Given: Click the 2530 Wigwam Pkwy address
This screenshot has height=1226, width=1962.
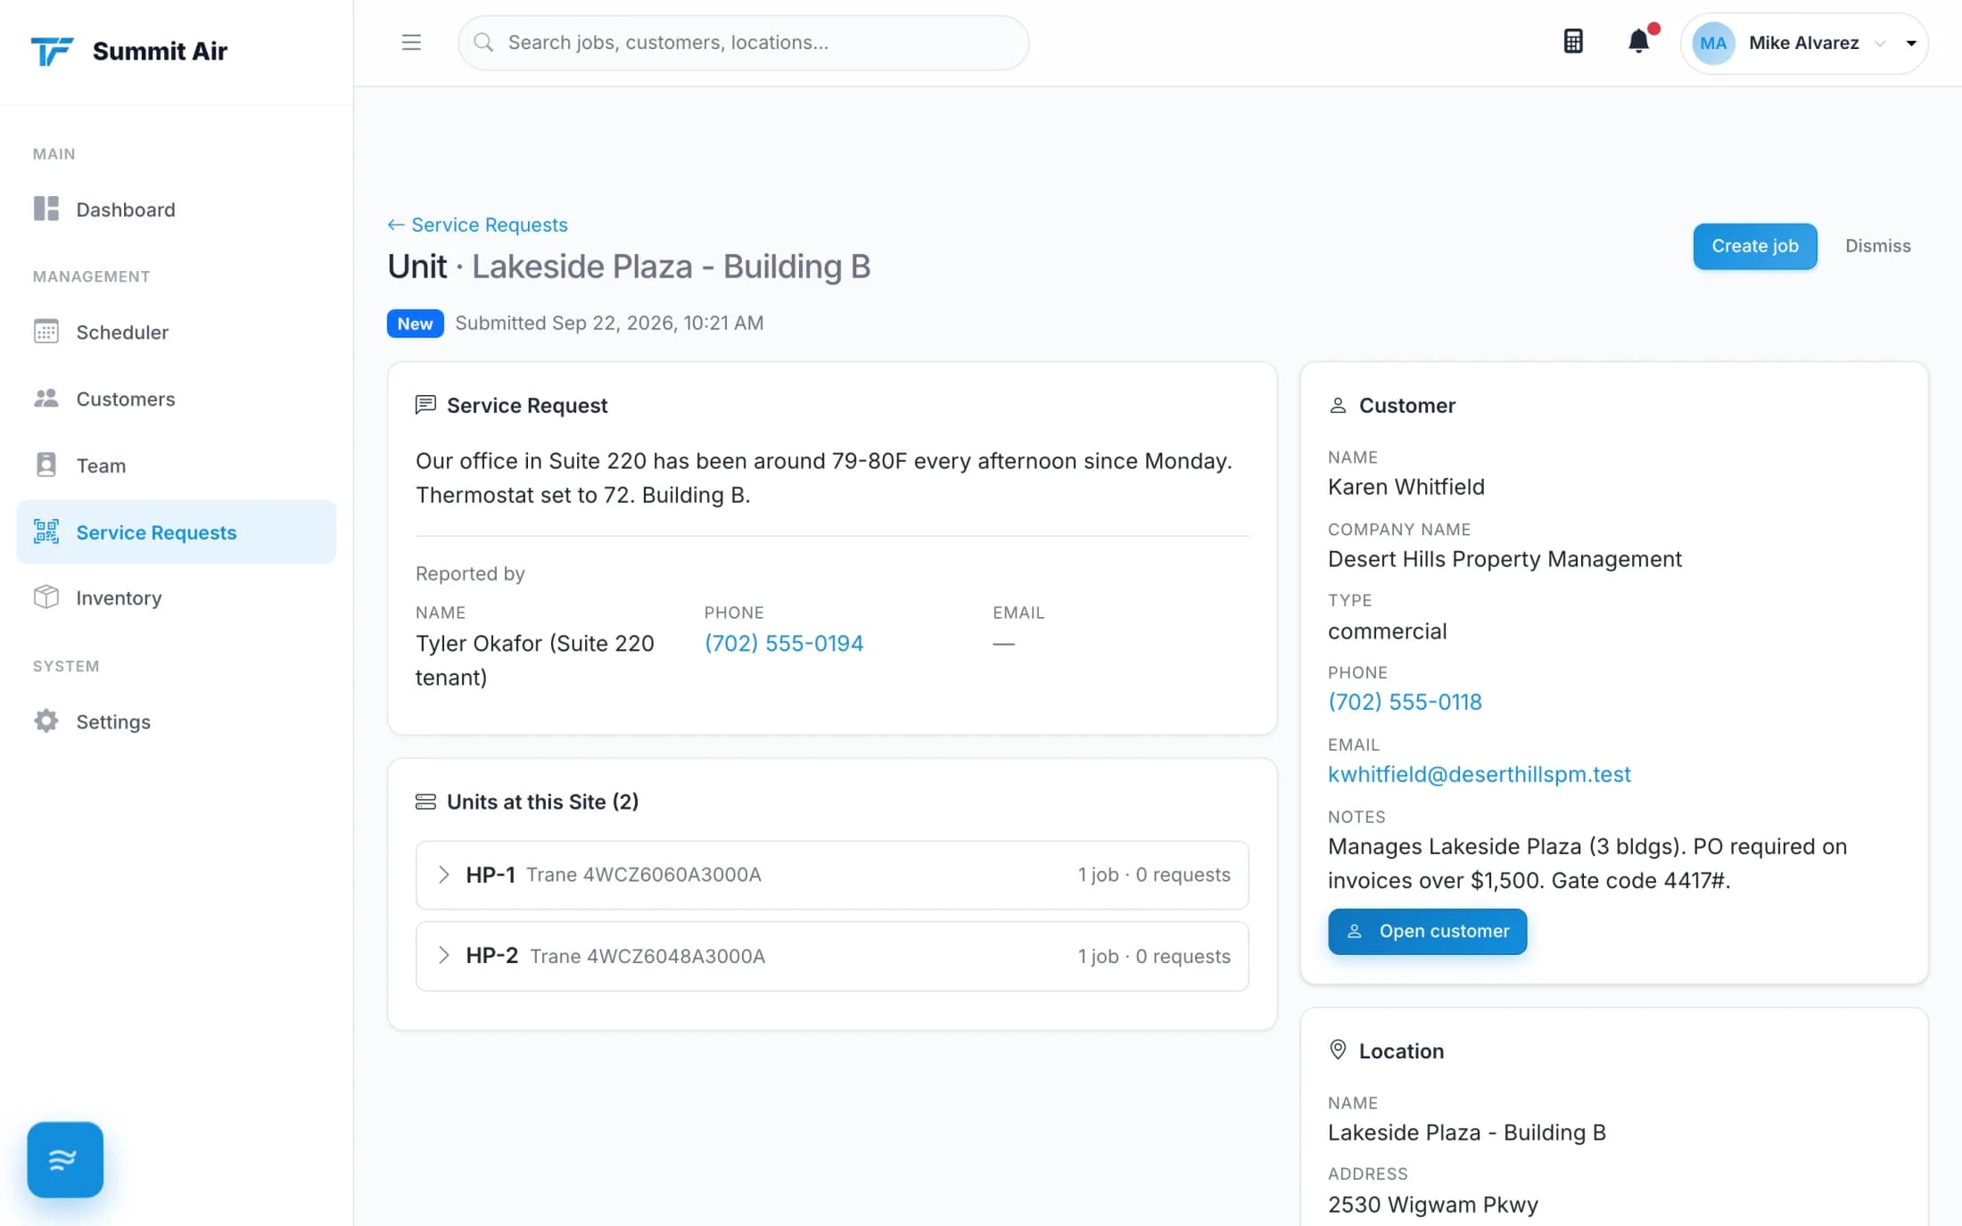Looking at the screenshot, I should [1432, 1205].
